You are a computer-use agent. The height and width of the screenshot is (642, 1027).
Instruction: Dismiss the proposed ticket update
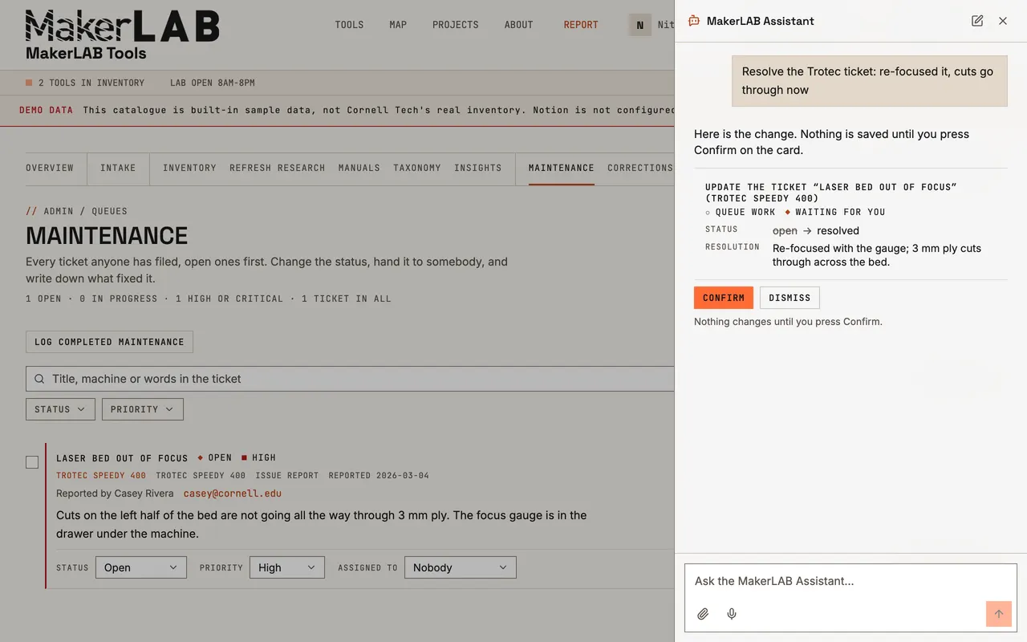tap(790, 298)
